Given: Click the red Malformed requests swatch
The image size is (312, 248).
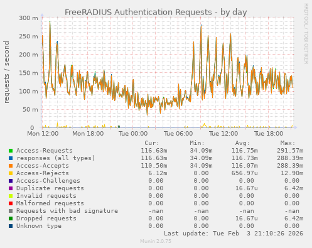Looking at the screenshot, I should click(11, 203).
